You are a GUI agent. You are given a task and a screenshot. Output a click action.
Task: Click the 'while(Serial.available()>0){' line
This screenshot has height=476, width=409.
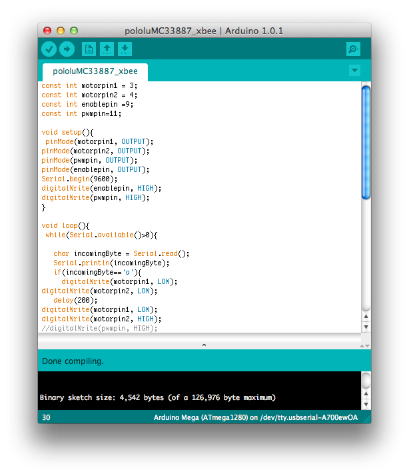(x=101, y=235)
